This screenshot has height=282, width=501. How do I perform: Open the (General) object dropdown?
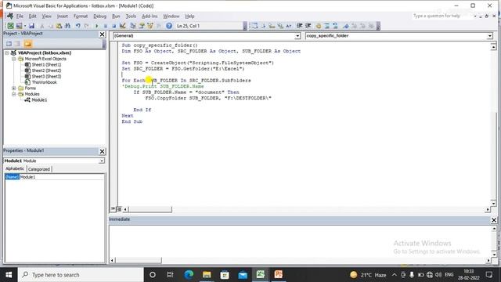click(x=297, y=36)
